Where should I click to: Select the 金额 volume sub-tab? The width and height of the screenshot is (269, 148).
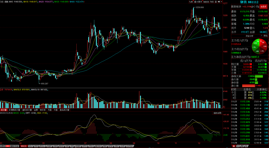36,110
